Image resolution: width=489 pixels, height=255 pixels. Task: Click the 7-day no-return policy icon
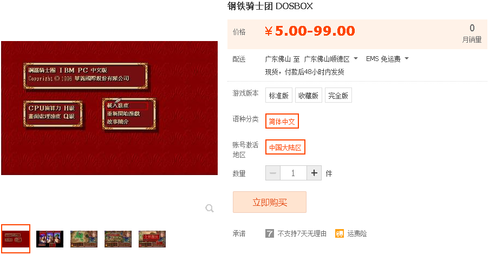[x=270, y=233]
